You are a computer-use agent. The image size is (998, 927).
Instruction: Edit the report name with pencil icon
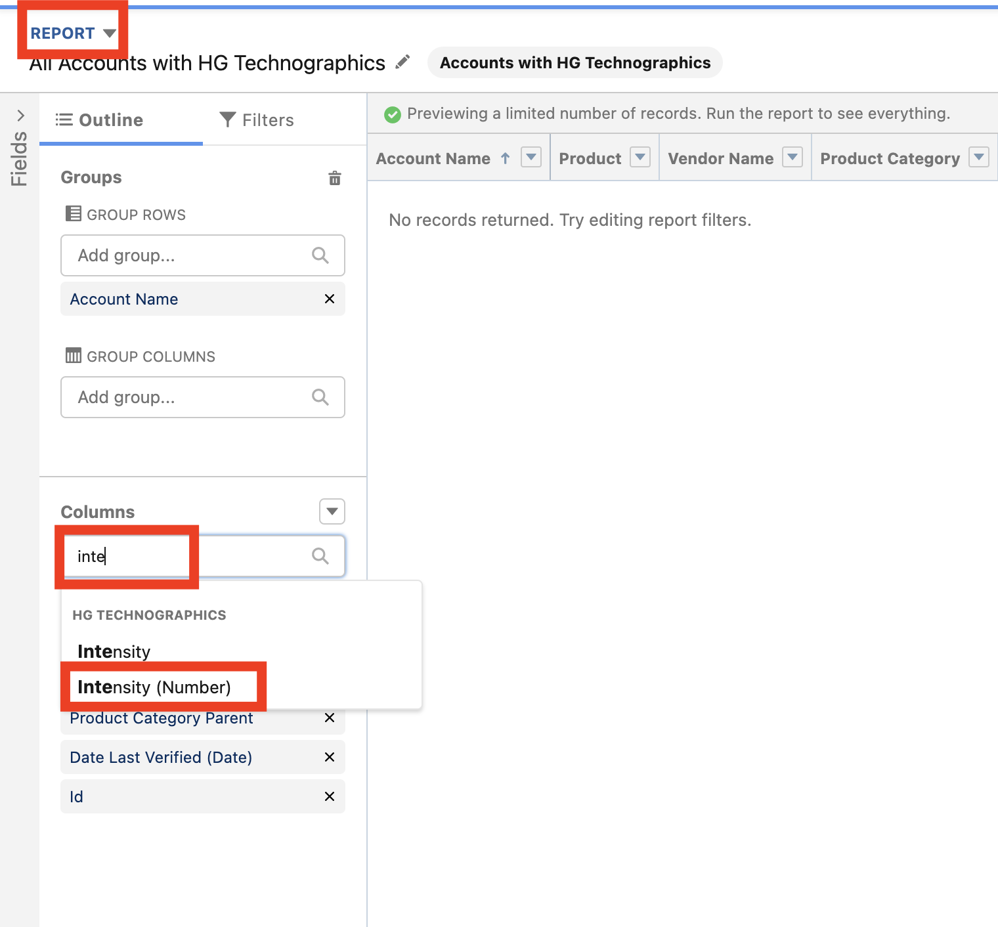[402, 62]
